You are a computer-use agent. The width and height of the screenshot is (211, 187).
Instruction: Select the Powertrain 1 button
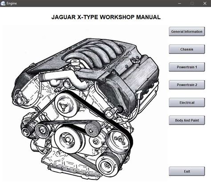187,67
